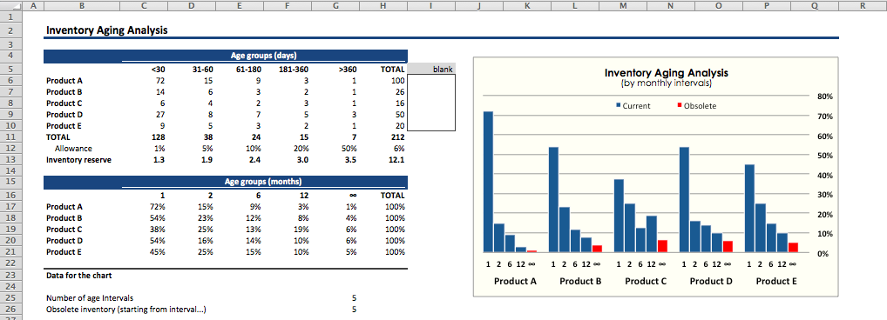Click the bordered blank range box
The height and width of the screenshot is (320, 887).
[x=431, y=103]
